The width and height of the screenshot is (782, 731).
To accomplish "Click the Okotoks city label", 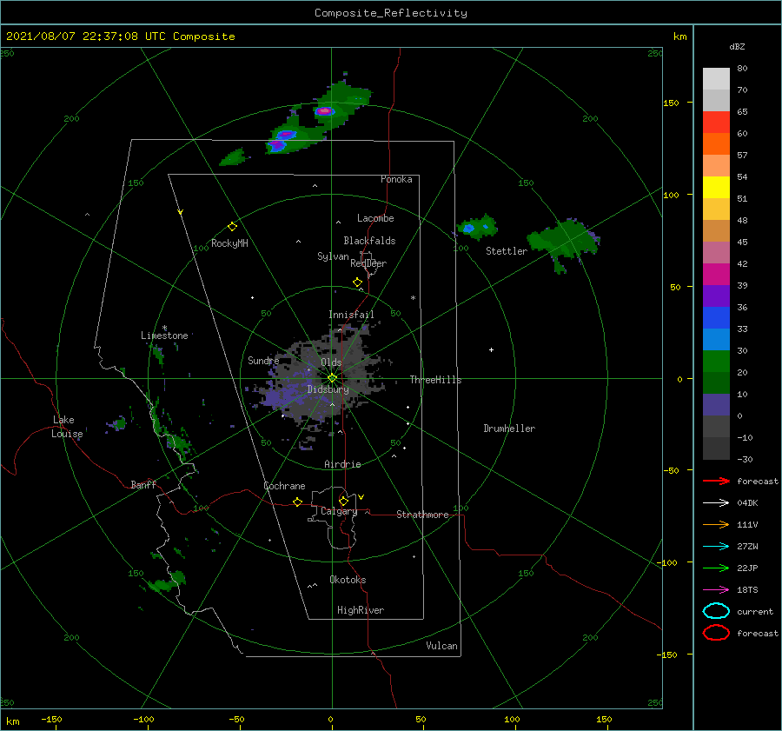I will tap(348, 580).
